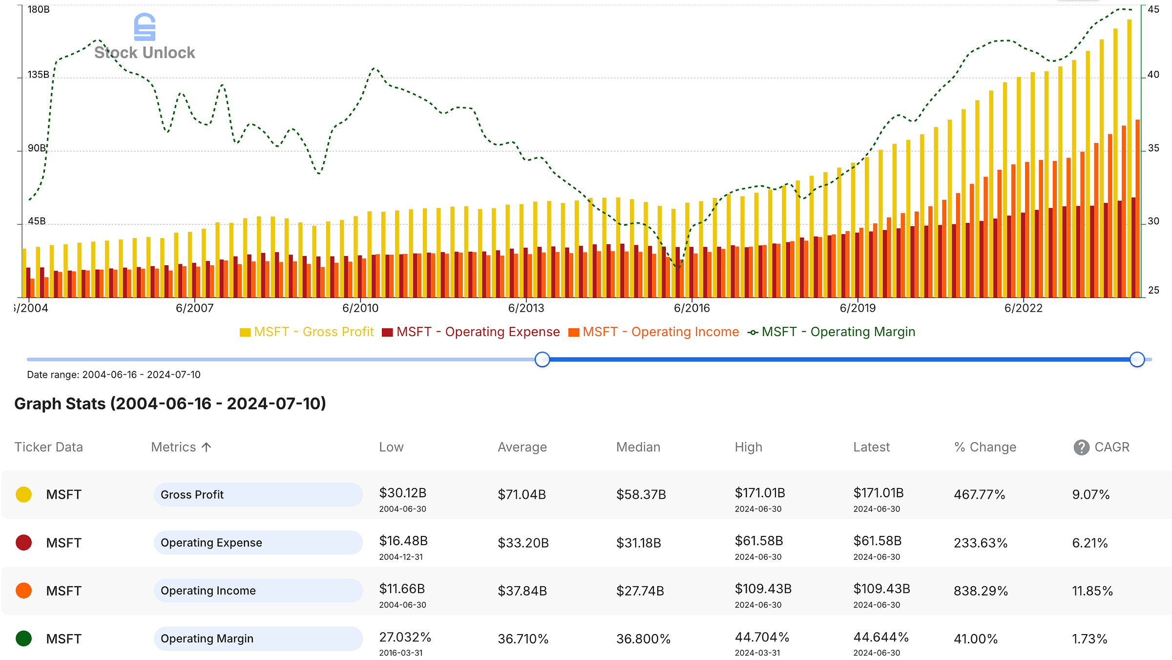Image resolution: width=1172 pixels, height=660 pixels.
Task: Click the 6/2013 x-axis label
Action: (x=526, y=308)
